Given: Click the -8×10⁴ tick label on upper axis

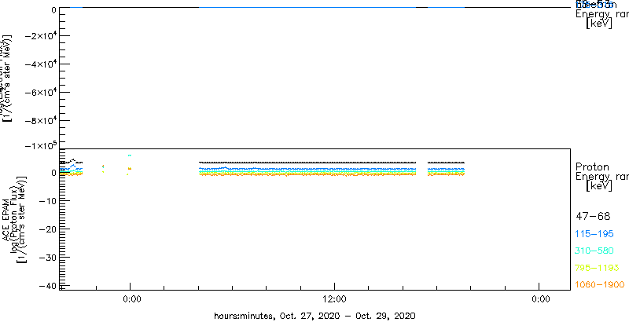Looking at the screenshot, I should coord(41,121).
